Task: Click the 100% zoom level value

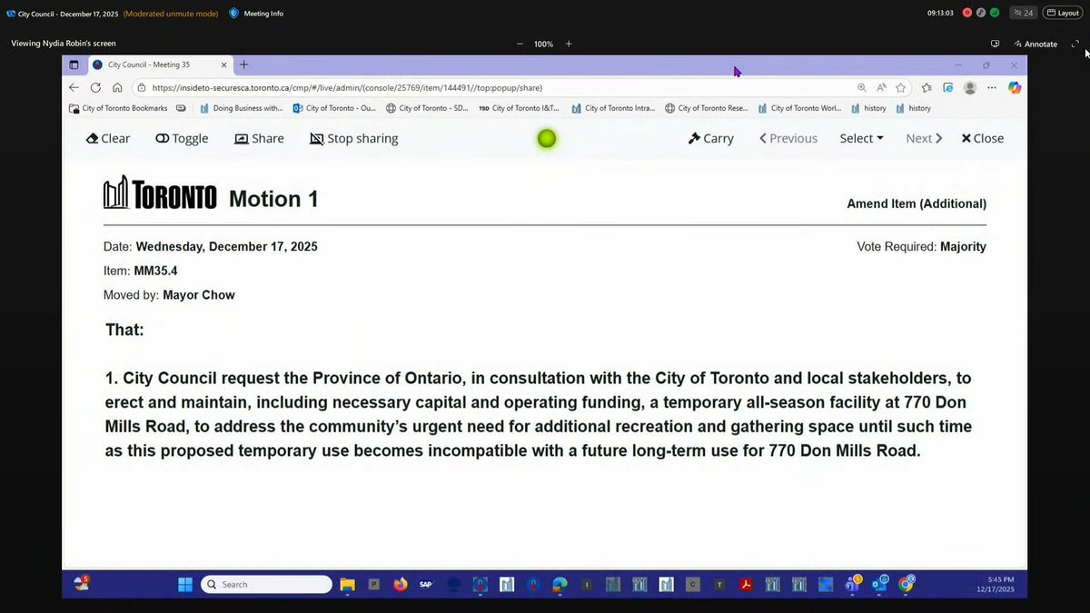Action: [543, 44]
